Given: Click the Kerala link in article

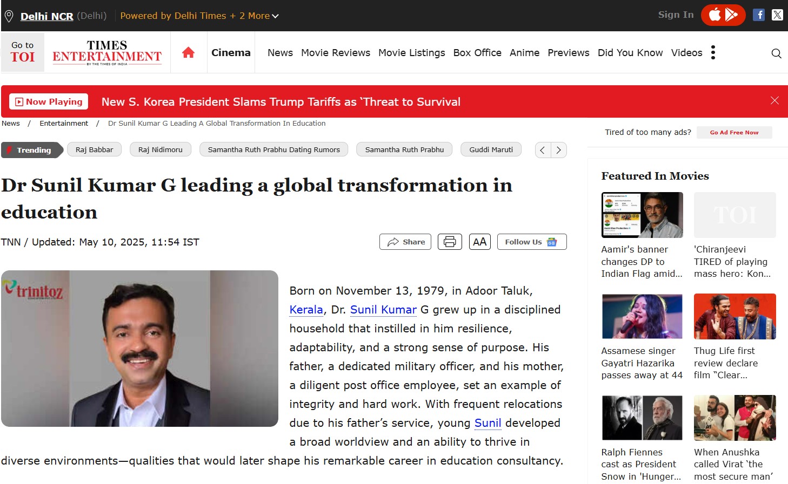Looking at the screenshot, I should 306,310.
